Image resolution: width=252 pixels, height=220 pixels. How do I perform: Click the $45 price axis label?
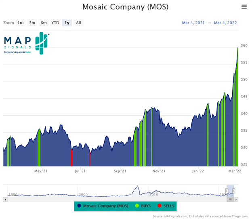tap(244, 97)
